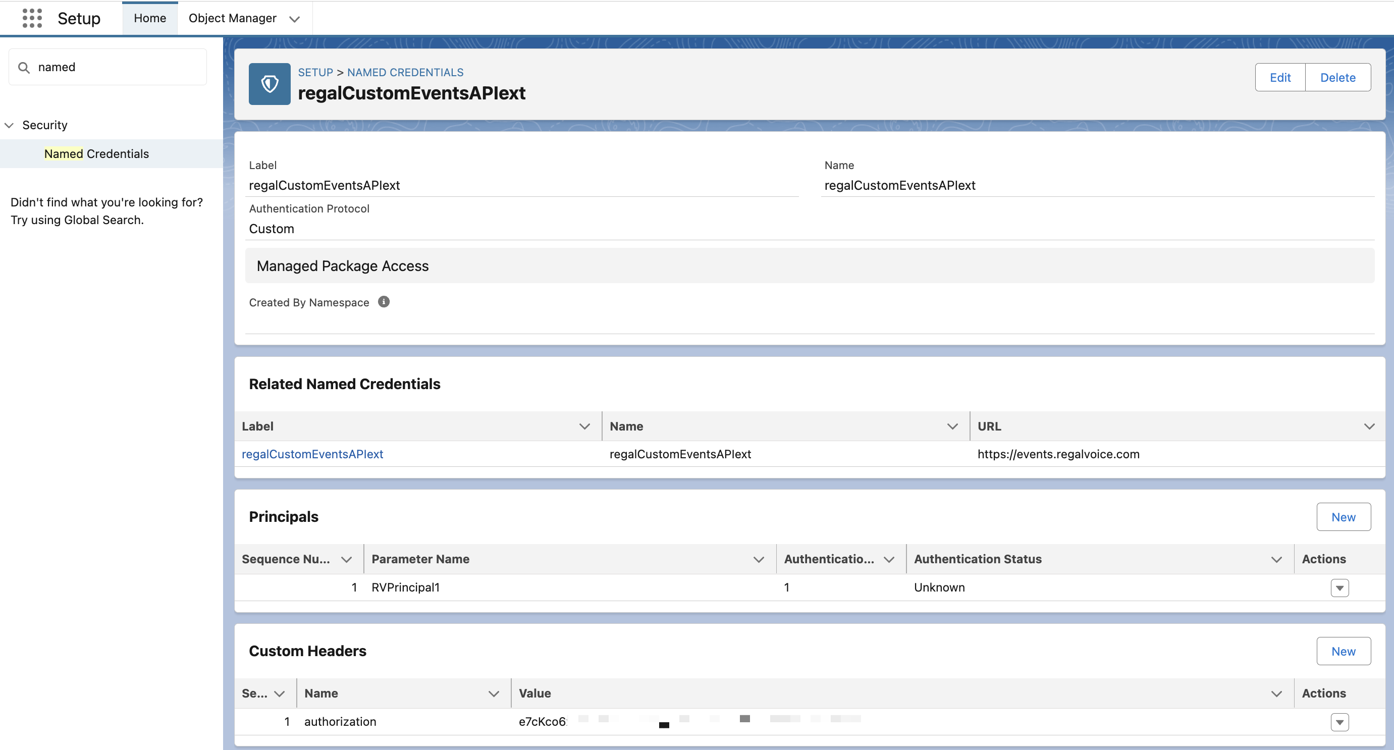
Task: Click the https://events.regalvoice.com URL cell
Action: pyautogui.click(x=1058, y=454)
